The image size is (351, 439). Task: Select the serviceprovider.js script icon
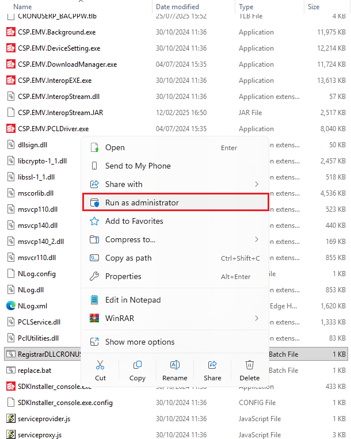point(10,419)
